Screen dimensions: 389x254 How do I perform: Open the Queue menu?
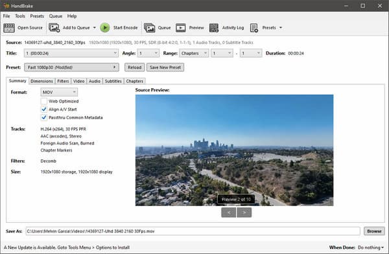(x=56, y=16)
